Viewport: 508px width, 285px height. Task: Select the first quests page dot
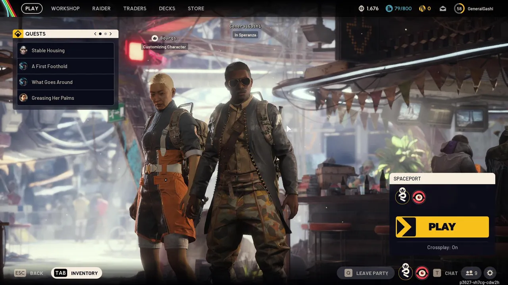100,34
